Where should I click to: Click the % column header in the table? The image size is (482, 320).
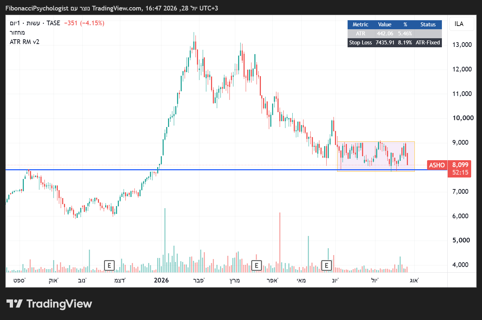[x=405, y=25]
